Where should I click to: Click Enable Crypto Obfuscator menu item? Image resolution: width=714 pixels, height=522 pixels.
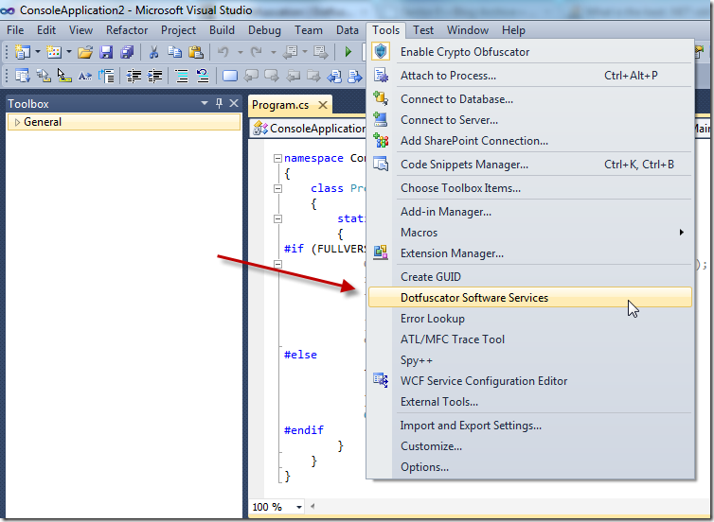click(464, 52)
